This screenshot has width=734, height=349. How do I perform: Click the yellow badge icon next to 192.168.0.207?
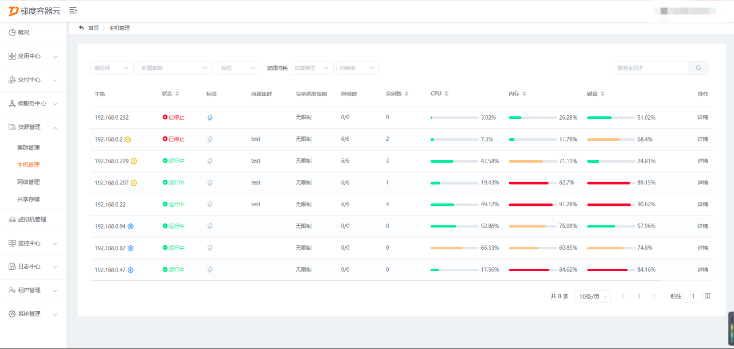pos(134,183)
